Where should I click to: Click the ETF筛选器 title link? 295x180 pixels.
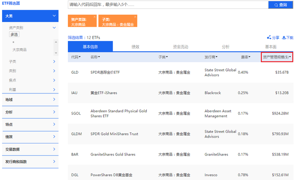[11, 3]
